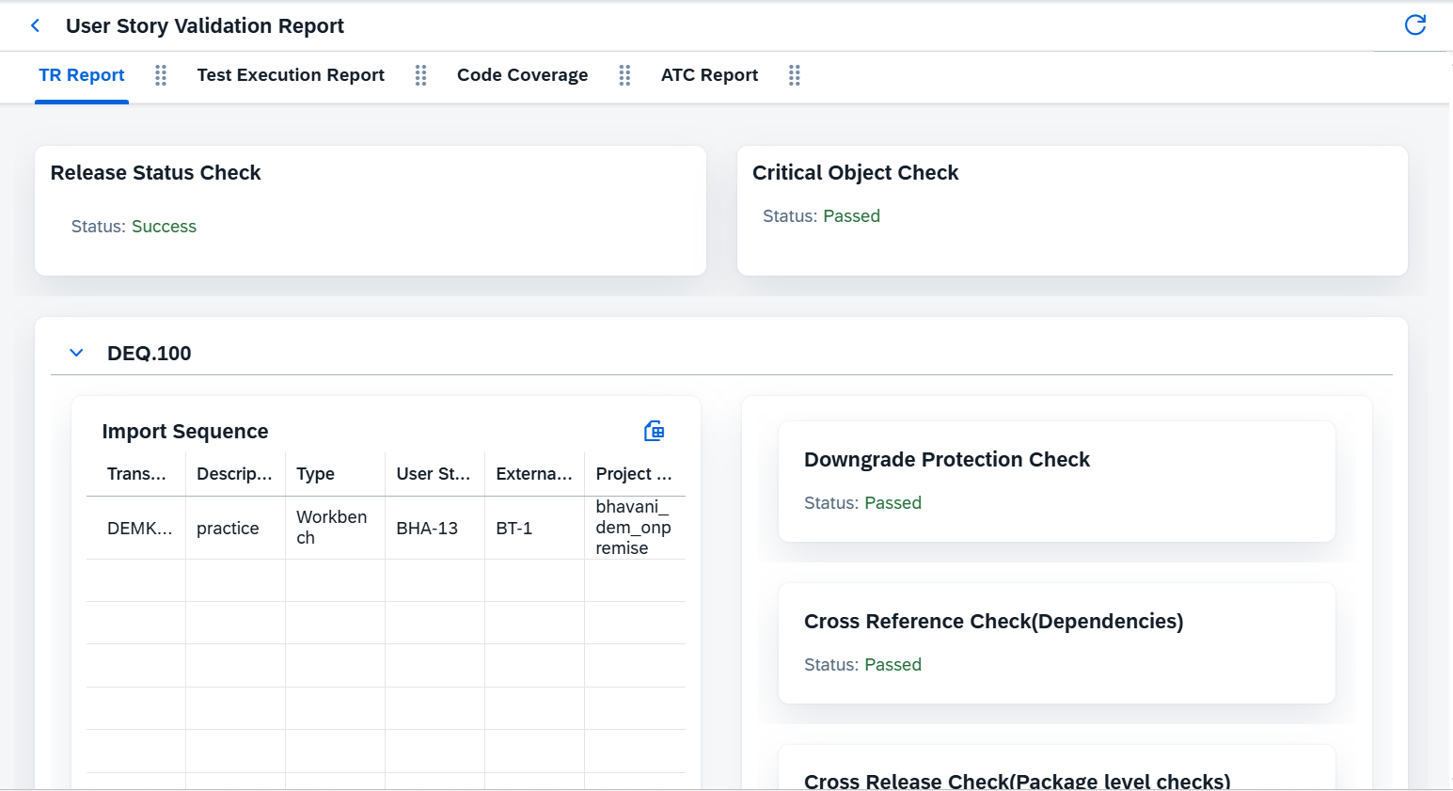Refresh the validation report
1453x791 pixels.
click(x=1414, y=25)
